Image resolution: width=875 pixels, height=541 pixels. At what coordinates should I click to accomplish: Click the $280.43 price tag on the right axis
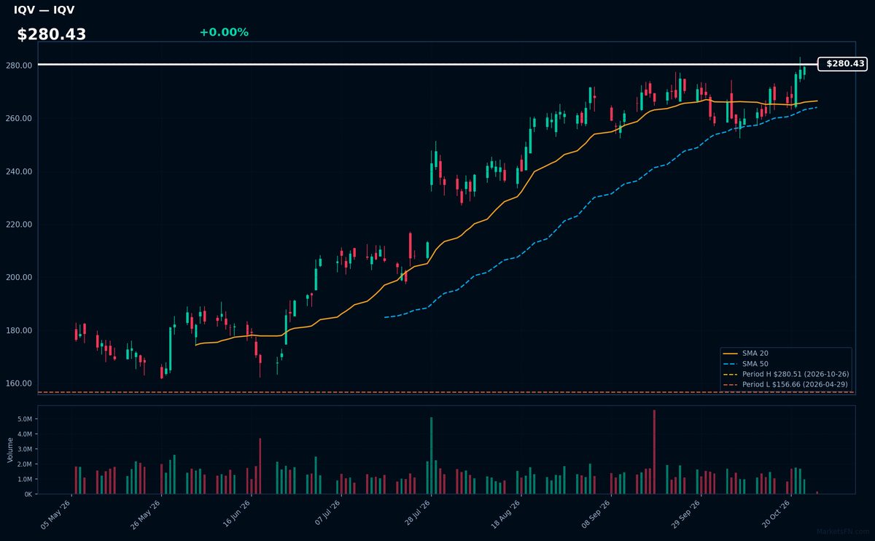(843, 64)
